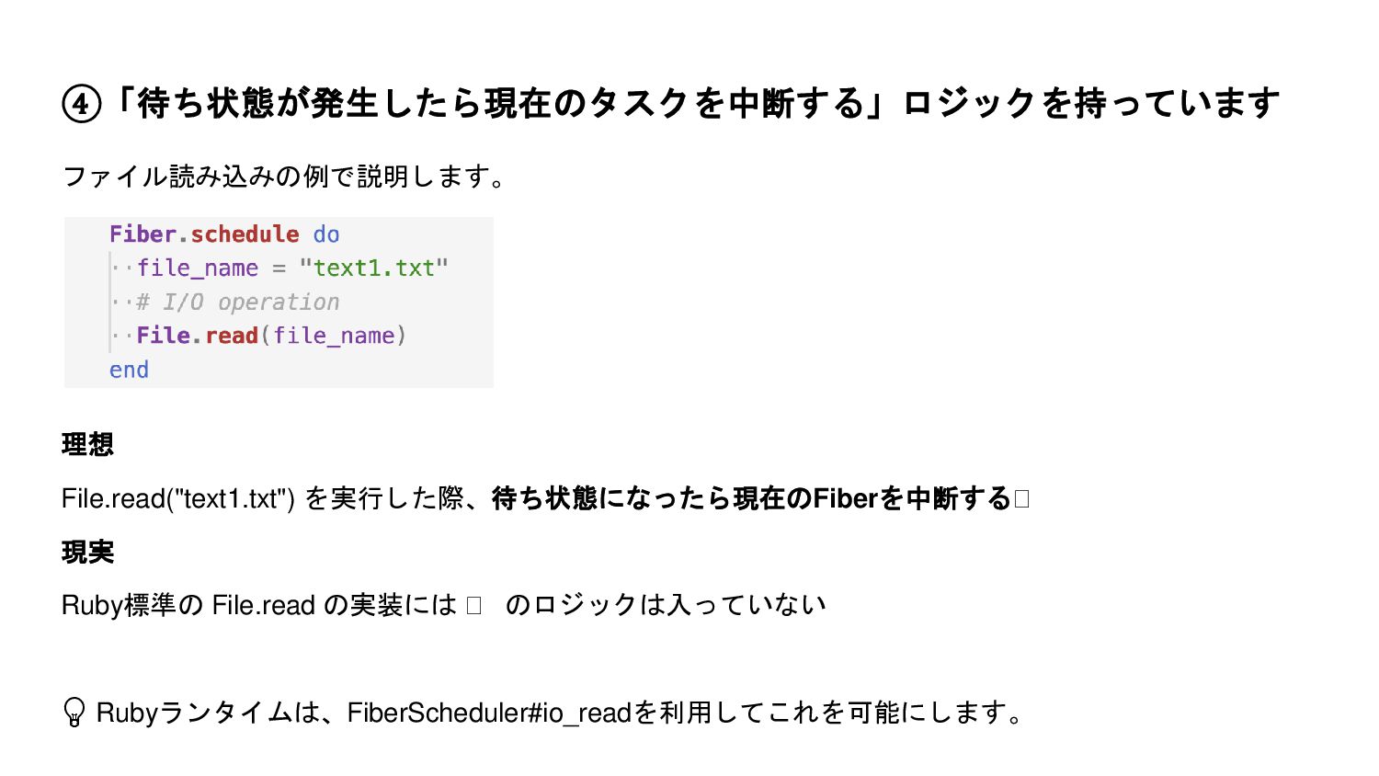Click File.read(file_name) in the code block
The height and width of the screenshot is (776, 1379).
point(271,336)
